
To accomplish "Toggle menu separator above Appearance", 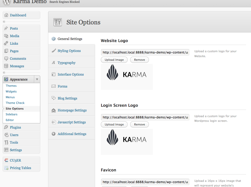I will [x=4, y=72].
